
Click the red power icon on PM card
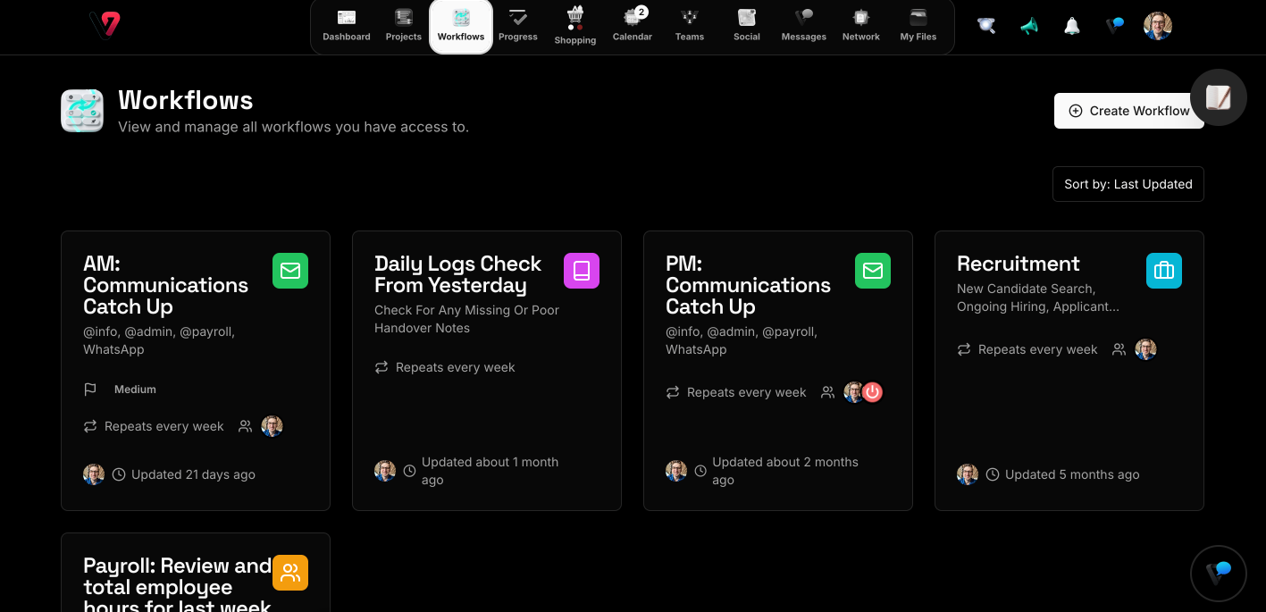873,392
